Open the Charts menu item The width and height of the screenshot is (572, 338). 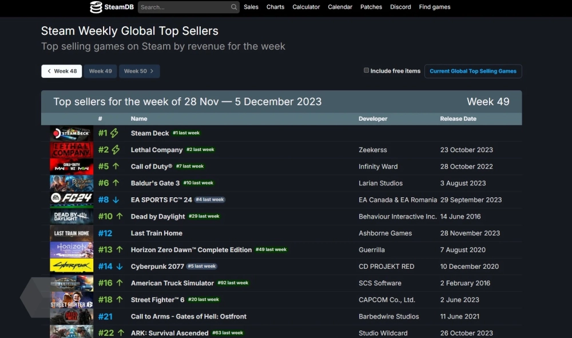[x=275, y=7]
